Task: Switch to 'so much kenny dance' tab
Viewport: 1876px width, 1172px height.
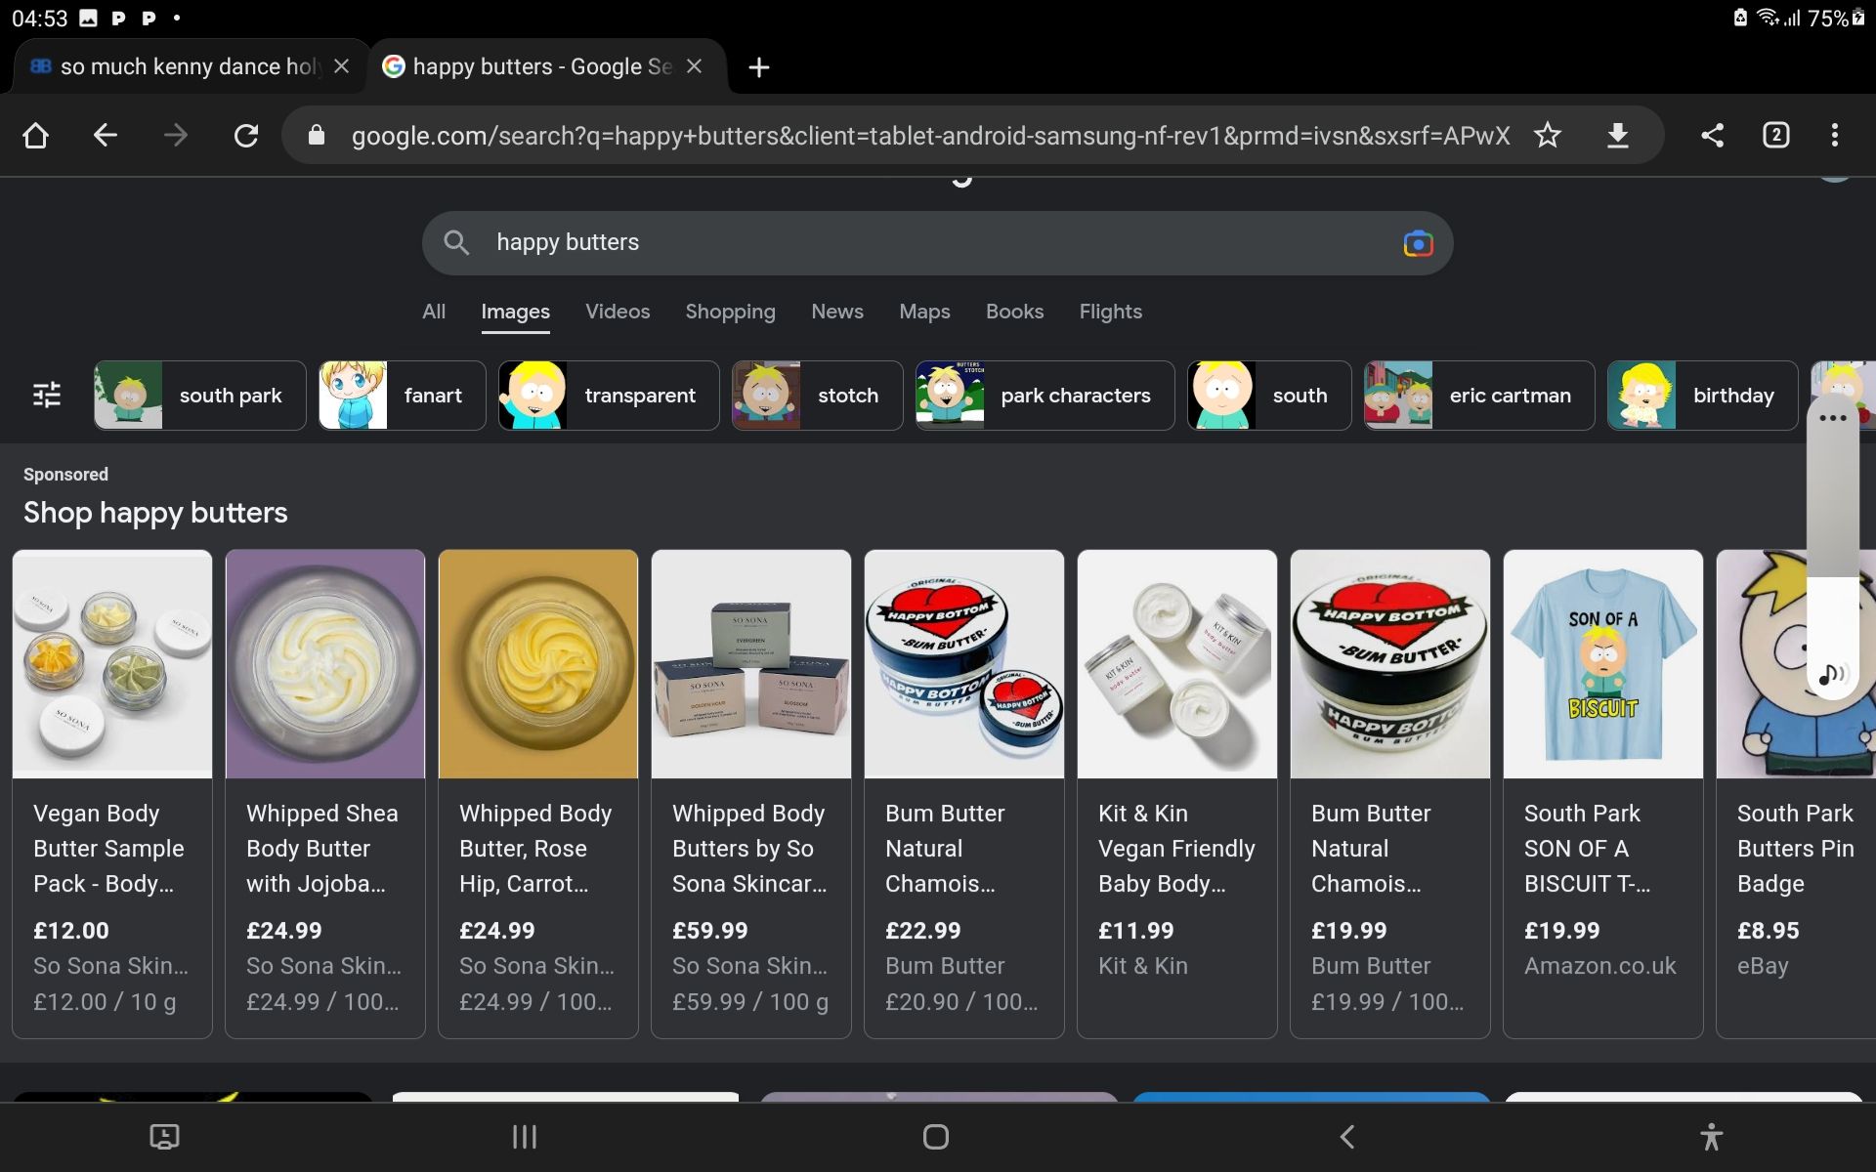Action: pos(191,66)
